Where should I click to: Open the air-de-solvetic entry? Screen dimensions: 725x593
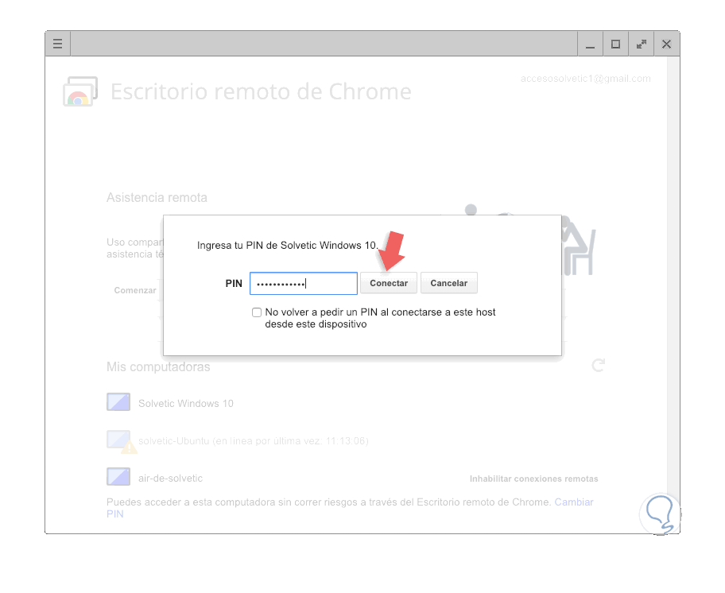170,479
